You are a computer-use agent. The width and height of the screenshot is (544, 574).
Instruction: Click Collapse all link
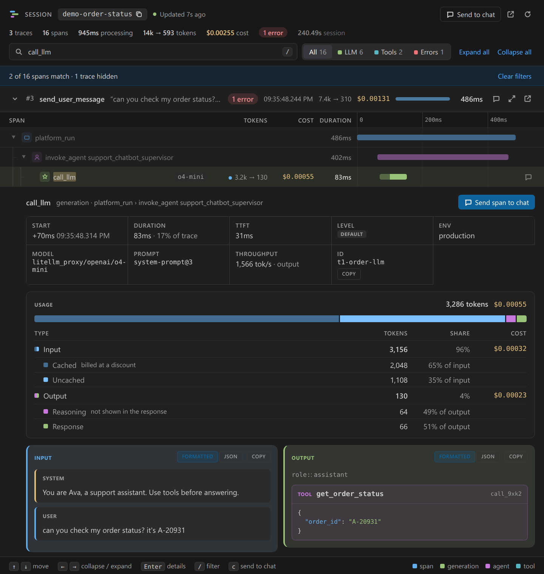click(x=514, y=52)
